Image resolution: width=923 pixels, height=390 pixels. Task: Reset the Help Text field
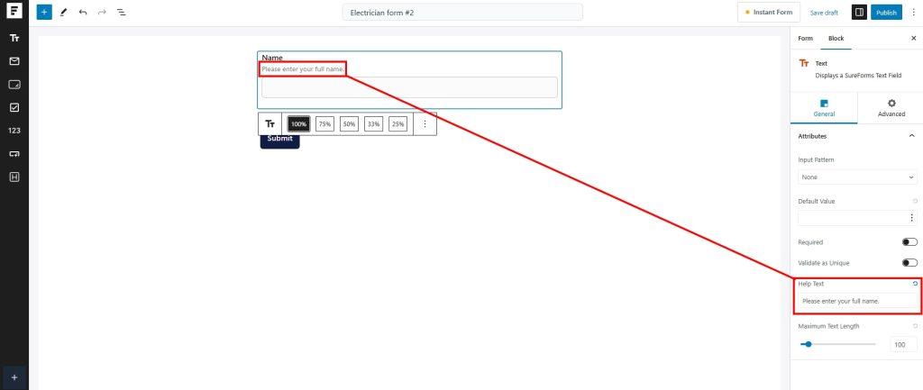915,284
